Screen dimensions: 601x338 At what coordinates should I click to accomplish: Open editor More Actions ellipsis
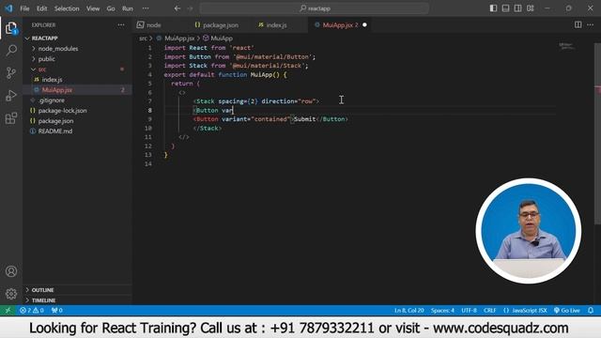coord(591,25)
